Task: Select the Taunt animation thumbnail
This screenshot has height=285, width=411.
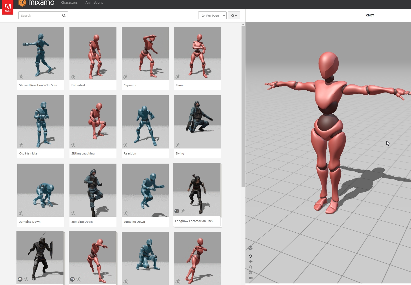Action: click(197, 54)
